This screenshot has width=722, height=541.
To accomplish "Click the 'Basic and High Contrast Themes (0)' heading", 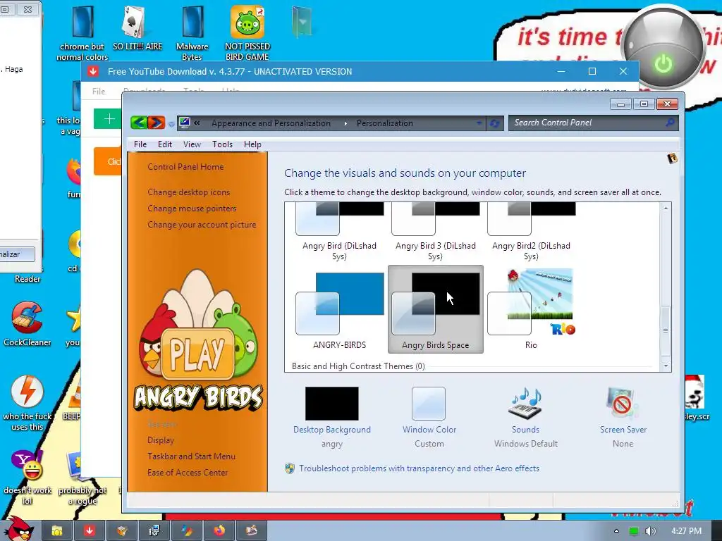I will click(358, 366).
